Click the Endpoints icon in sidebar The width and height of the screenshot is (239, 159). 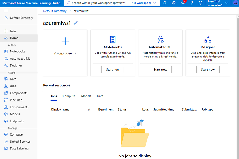[6, 121]
